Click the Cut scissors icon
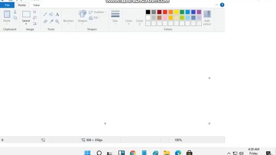 pyautogui.click(x=15, y=12)
